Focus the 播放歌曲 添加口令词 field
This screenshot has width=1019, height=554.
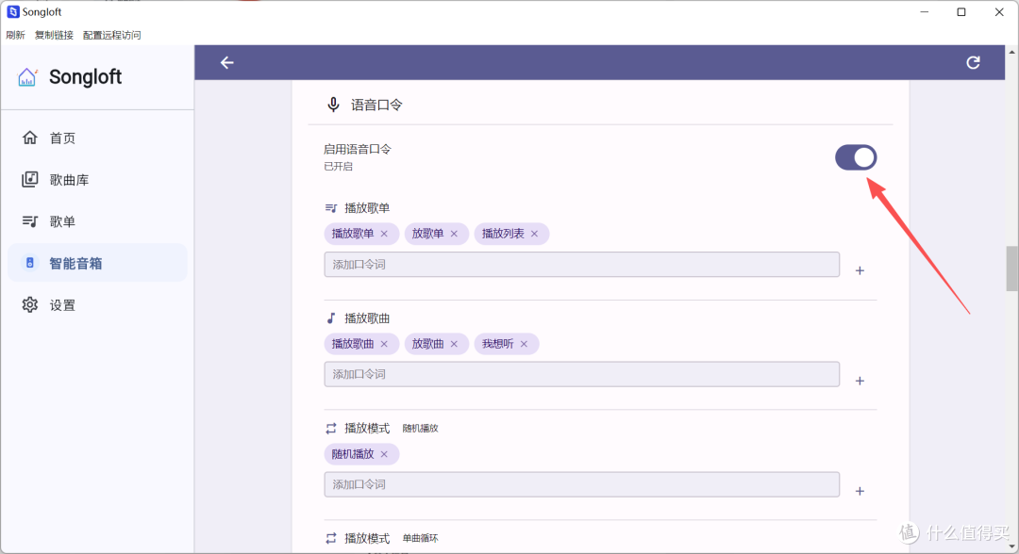(x=581, y=374)
